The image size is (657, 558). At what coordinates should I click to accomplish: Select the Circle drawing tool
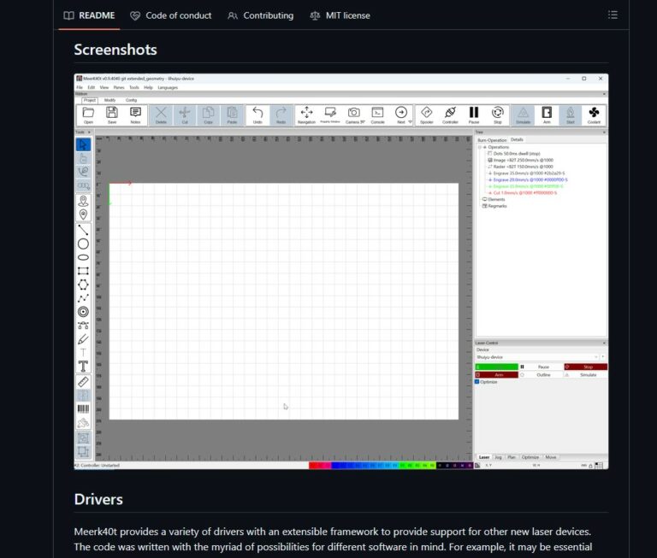pyautogui.click(x=83, y=244)
